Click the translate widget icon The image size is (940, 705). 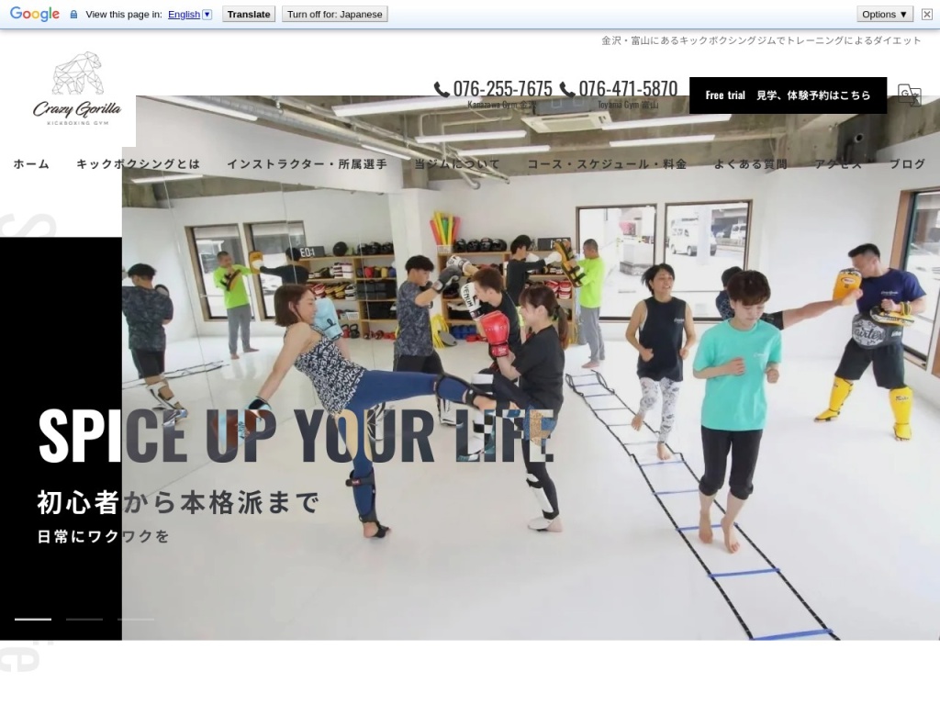coord(909,95)
